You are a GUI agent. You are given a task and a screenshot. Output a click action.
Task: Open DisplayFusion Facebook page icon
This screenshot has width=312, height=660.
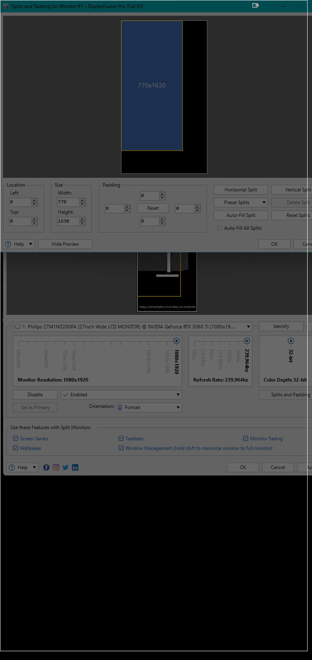tap(46, 467)
